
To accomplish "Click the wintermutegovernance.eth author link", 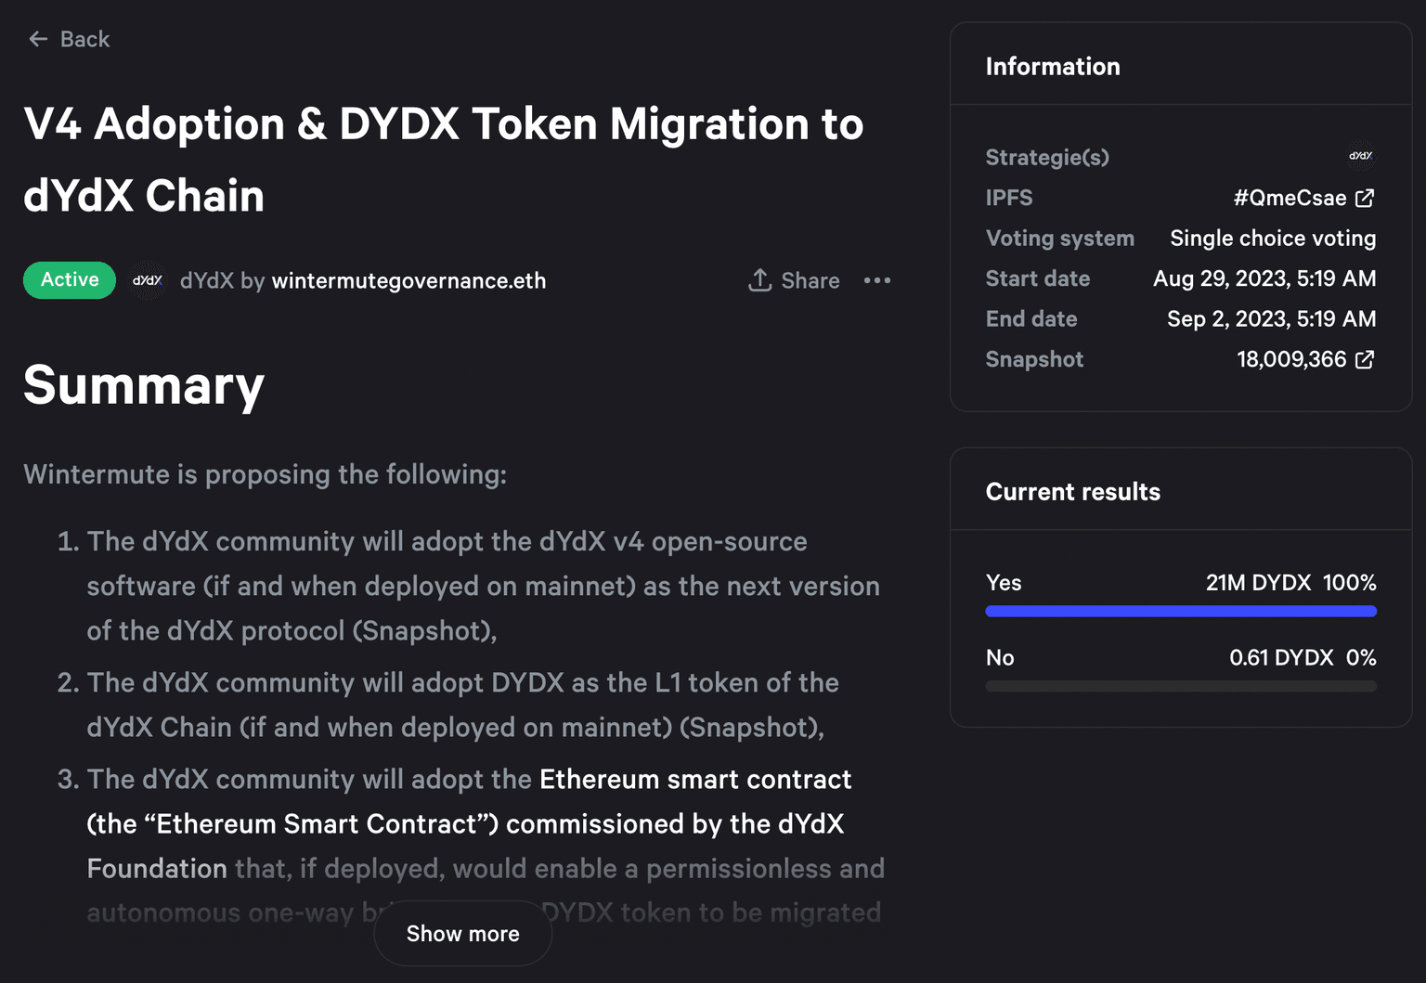I will tap(408, 279).
